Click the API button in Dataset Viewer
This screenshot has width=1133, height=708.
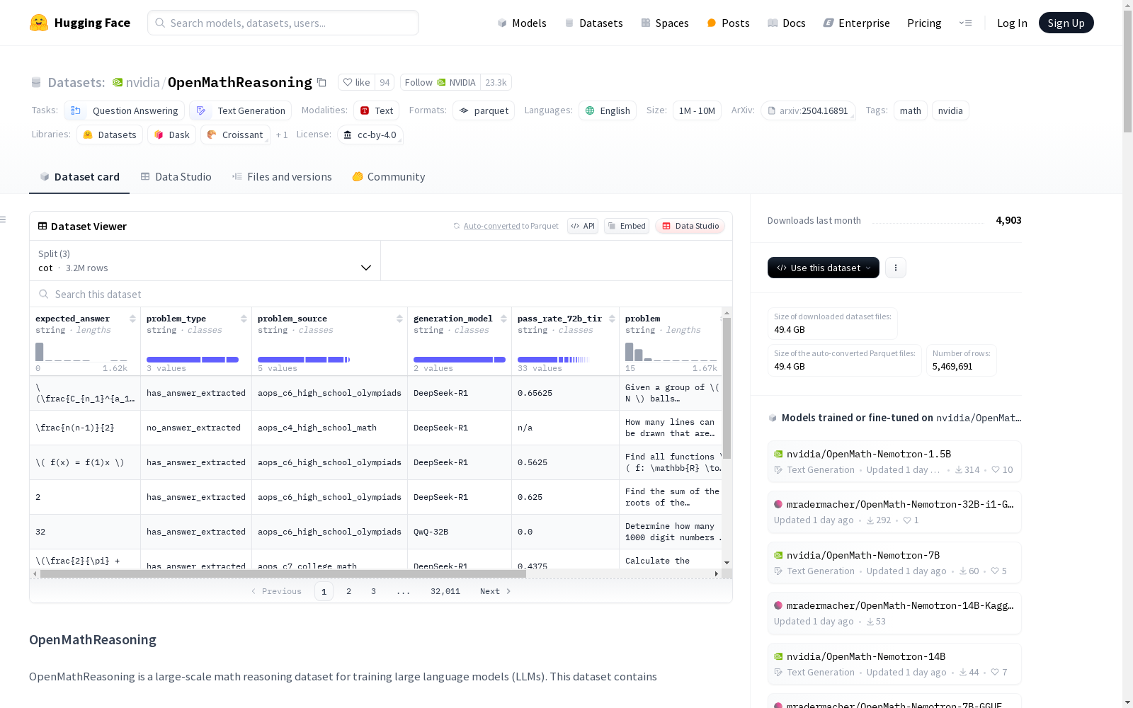click(583, 226)
